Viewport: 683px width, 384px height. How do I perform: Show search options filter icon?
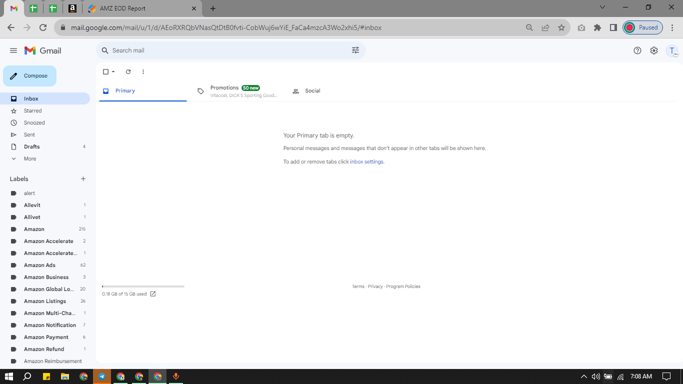(355, 50)
